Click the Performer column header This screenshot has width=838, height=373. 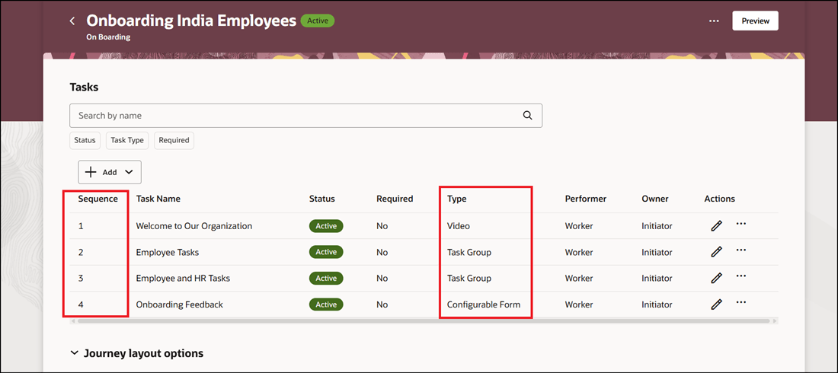pyautogui.click(x=586, y=199)
